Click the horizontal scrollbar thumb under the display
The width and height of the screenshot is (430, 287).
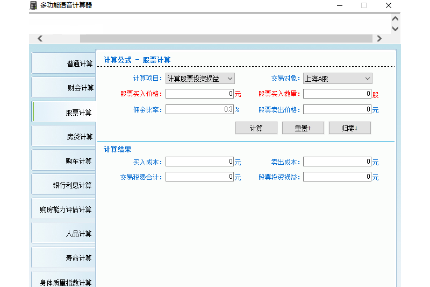[x=226, y=38]
